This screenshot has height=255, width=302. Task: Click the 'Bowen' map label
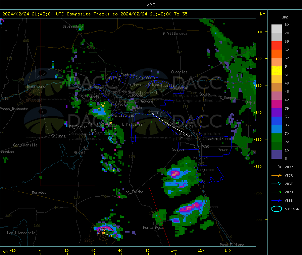coord(223,150)
